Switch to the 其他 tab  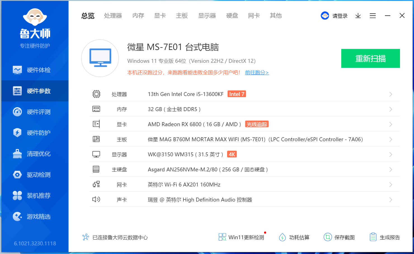pyautogui.click(x=276, y=16)
